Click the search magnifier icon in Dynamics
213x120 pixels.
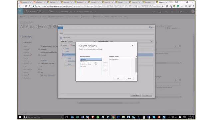(x=154, y=12)
